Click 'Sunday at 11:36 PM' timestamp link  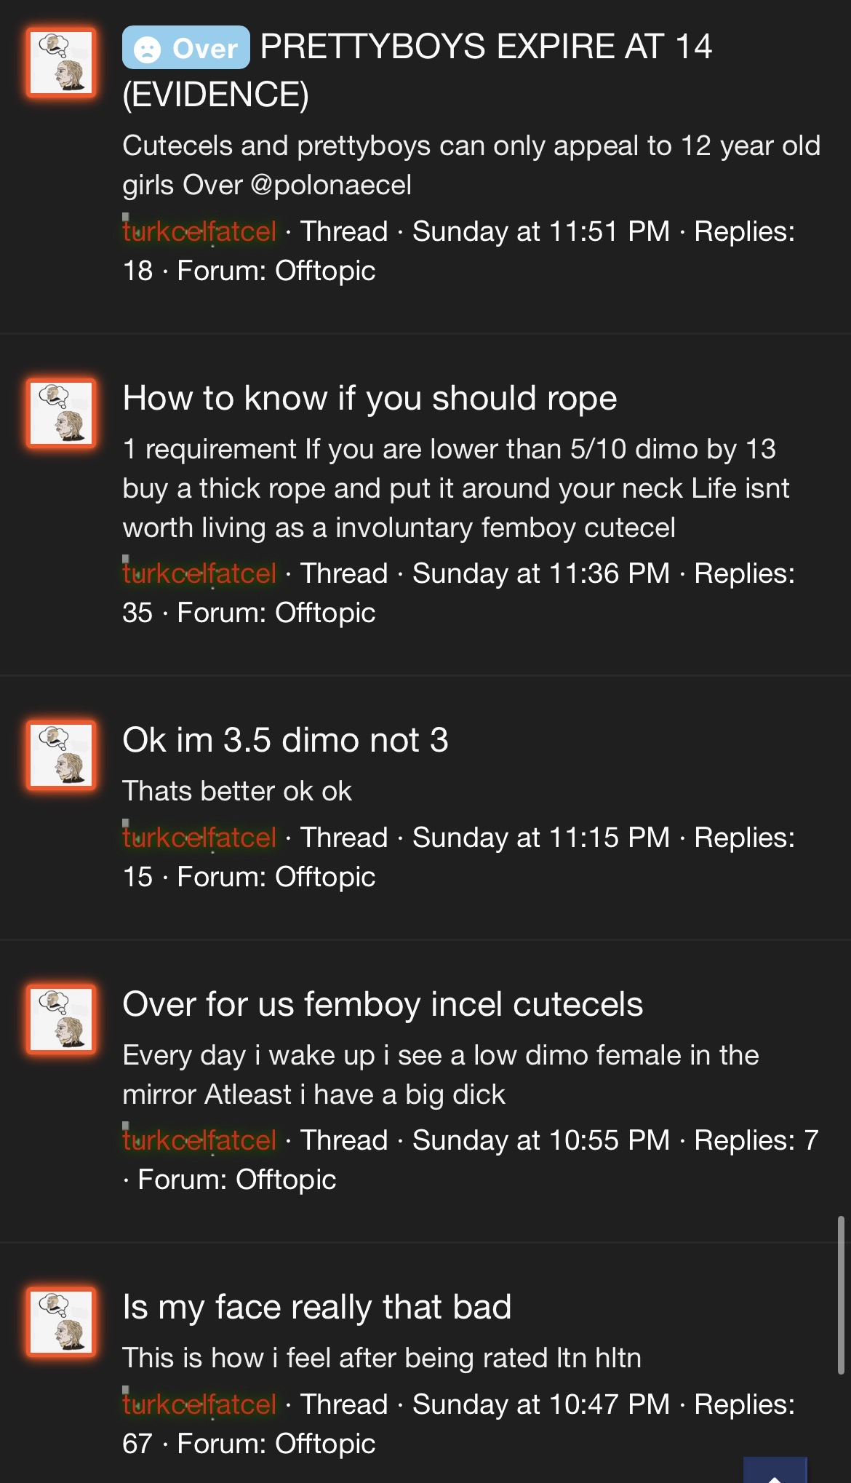542,573
